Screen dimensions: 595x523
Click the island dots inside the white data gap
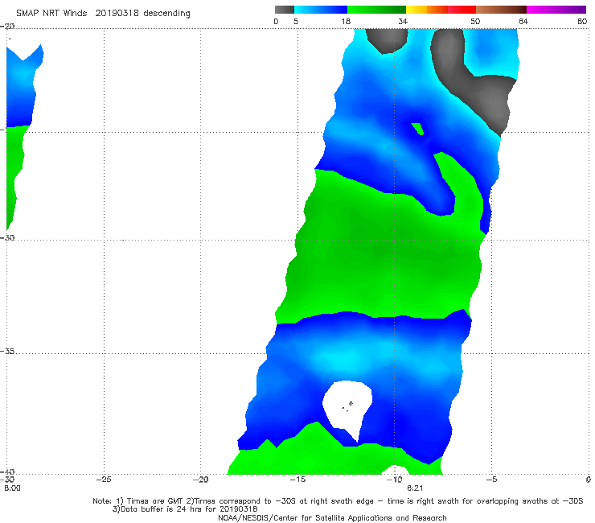347,406
